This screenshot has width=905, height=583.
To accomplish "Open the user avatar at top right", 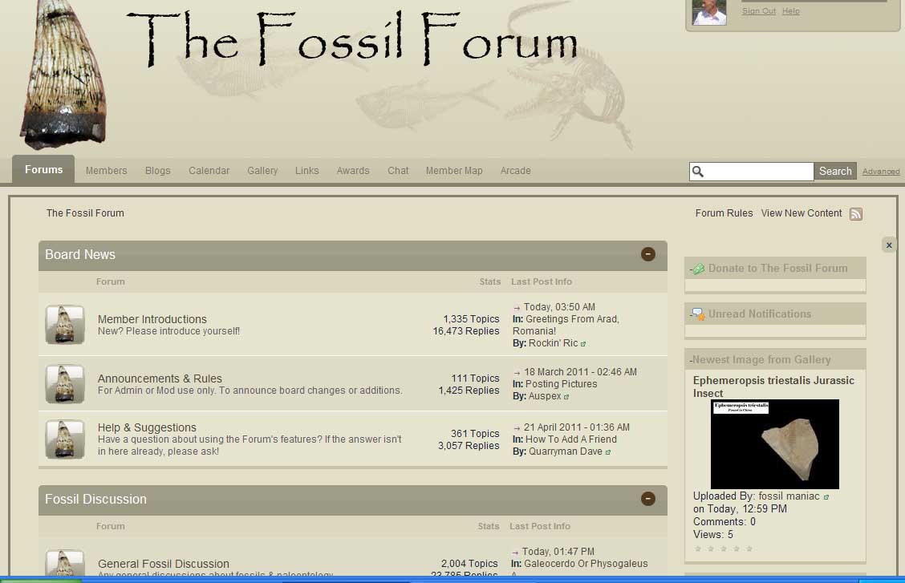I will click(709, 12).
